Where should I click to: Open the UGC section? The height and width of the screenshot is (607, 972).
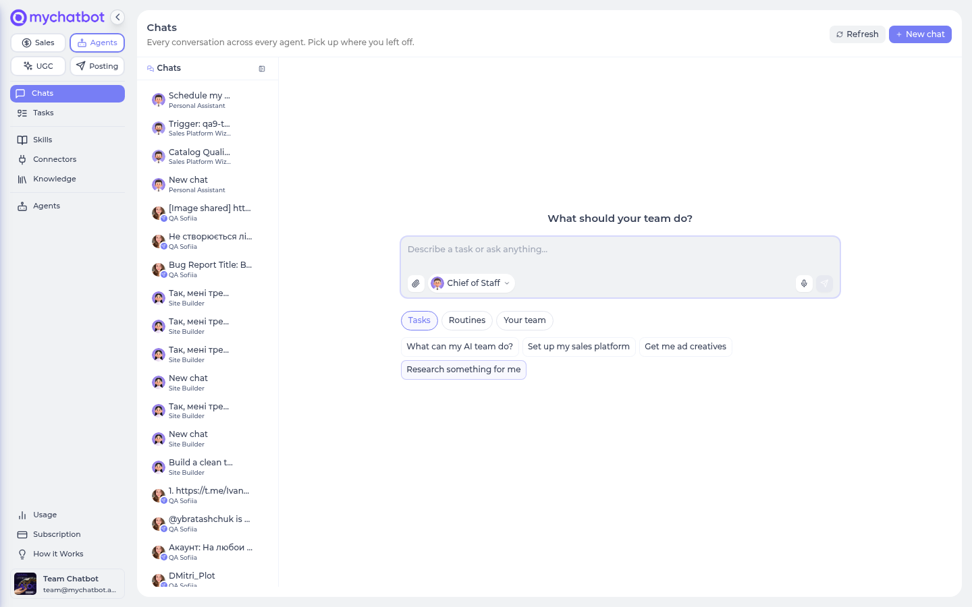38,66
